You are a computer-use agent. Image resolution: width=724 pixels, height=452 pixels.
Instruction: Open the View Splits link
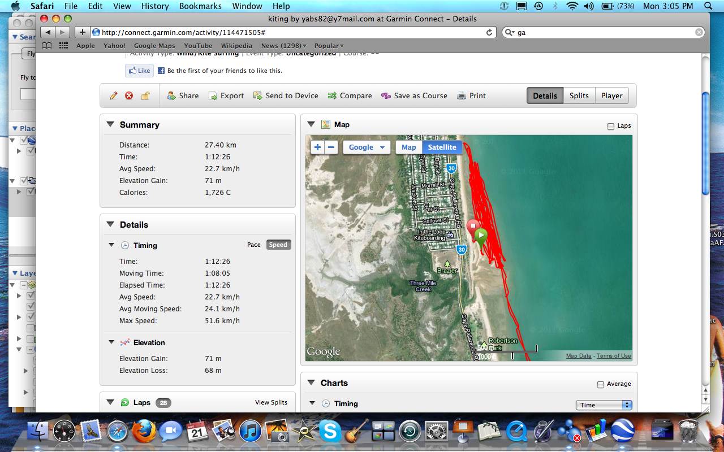(271, 402)
